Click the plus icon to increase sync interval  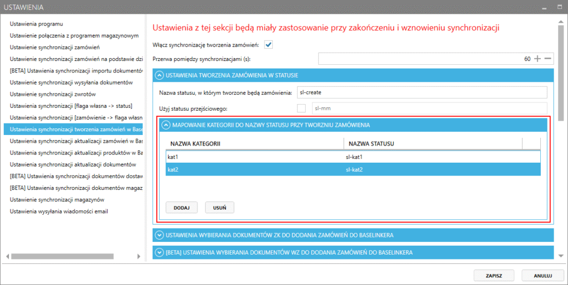coord(537,59)
